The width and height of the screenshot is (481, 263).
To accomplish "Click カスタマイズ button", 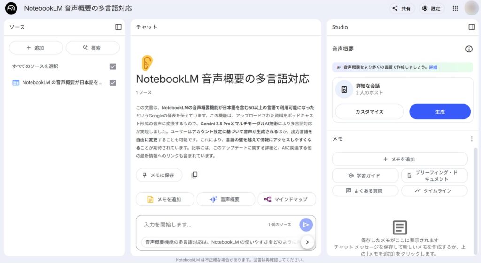I will 369,112.
